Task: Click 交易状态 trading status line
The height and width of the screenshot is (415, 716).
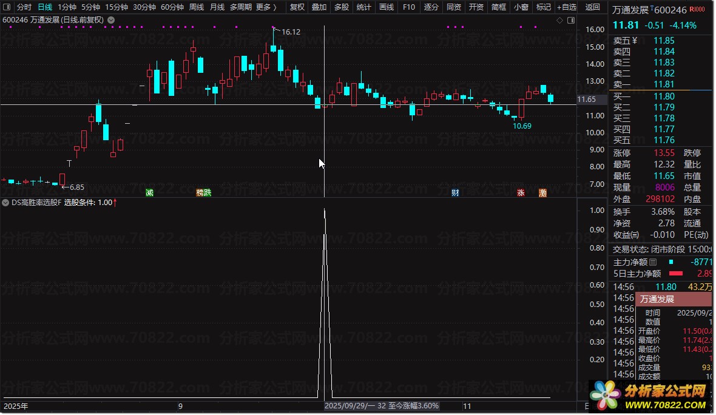Action: point(662,249)
